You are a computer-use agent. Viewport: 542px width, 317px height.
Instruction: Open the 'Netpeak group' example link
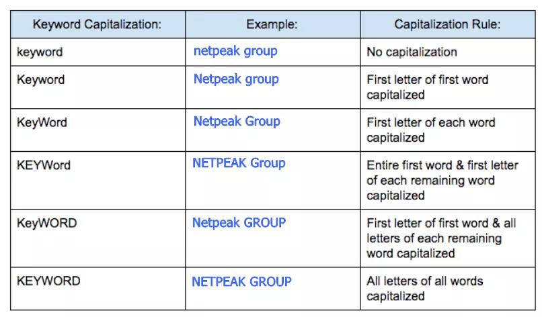coord(236,79)
